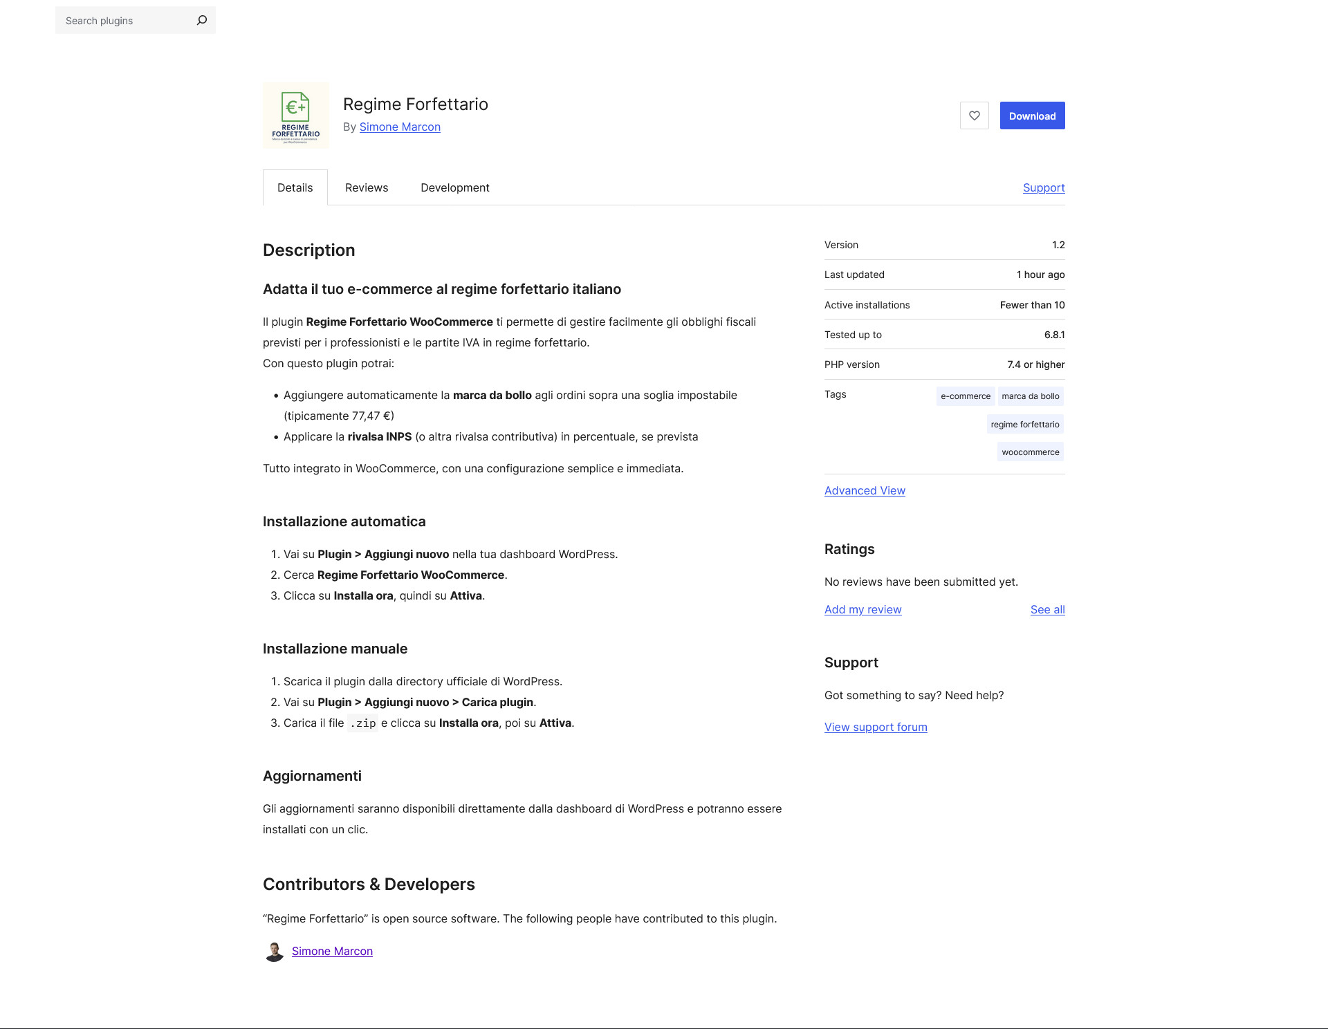
Task: Open Simone Marcon contributor profile link
Action: click(332, 951)
